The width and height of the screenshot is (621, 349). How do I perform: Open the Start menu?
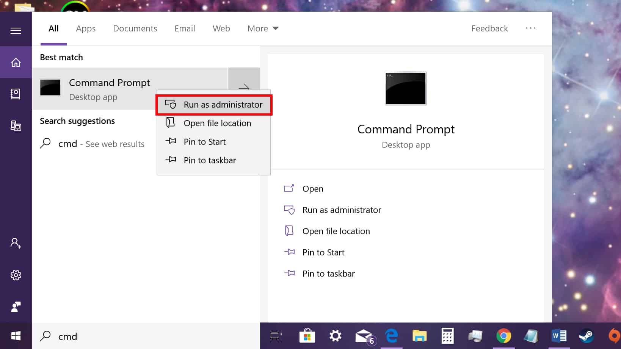[16, 336]
